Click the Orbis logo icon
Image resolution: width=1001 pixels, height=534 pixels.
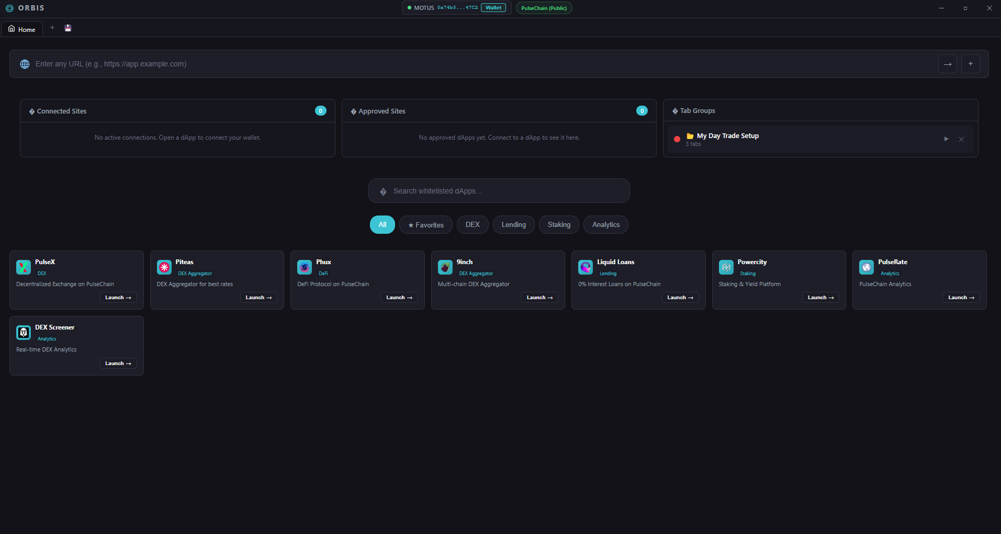pyautogui.click(x=9, y=8)
